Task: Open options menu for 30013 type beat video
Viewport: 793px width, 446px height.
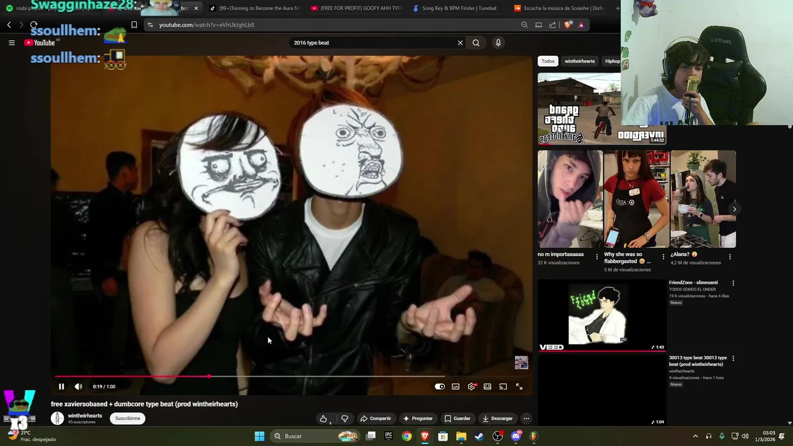Action: coord(733,358)
